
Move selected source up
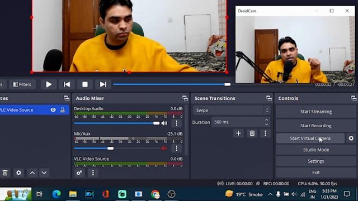pos(32,173)
